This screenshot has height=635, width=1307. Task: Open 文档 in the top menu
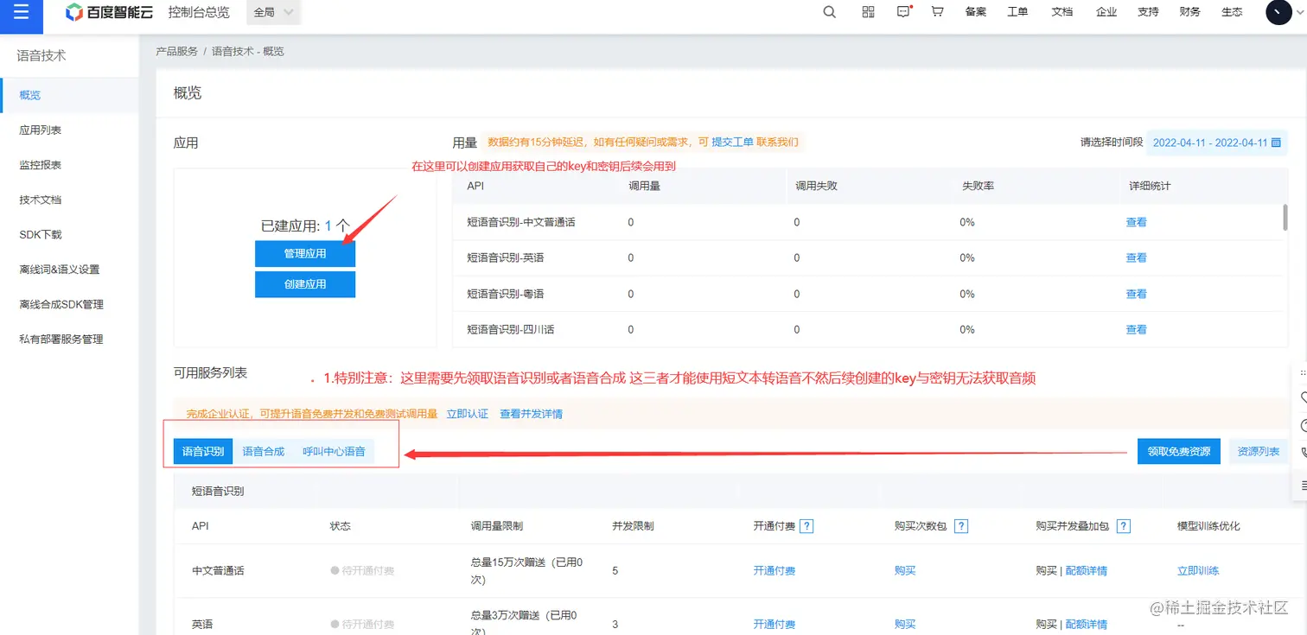[x=1062, y=12]
